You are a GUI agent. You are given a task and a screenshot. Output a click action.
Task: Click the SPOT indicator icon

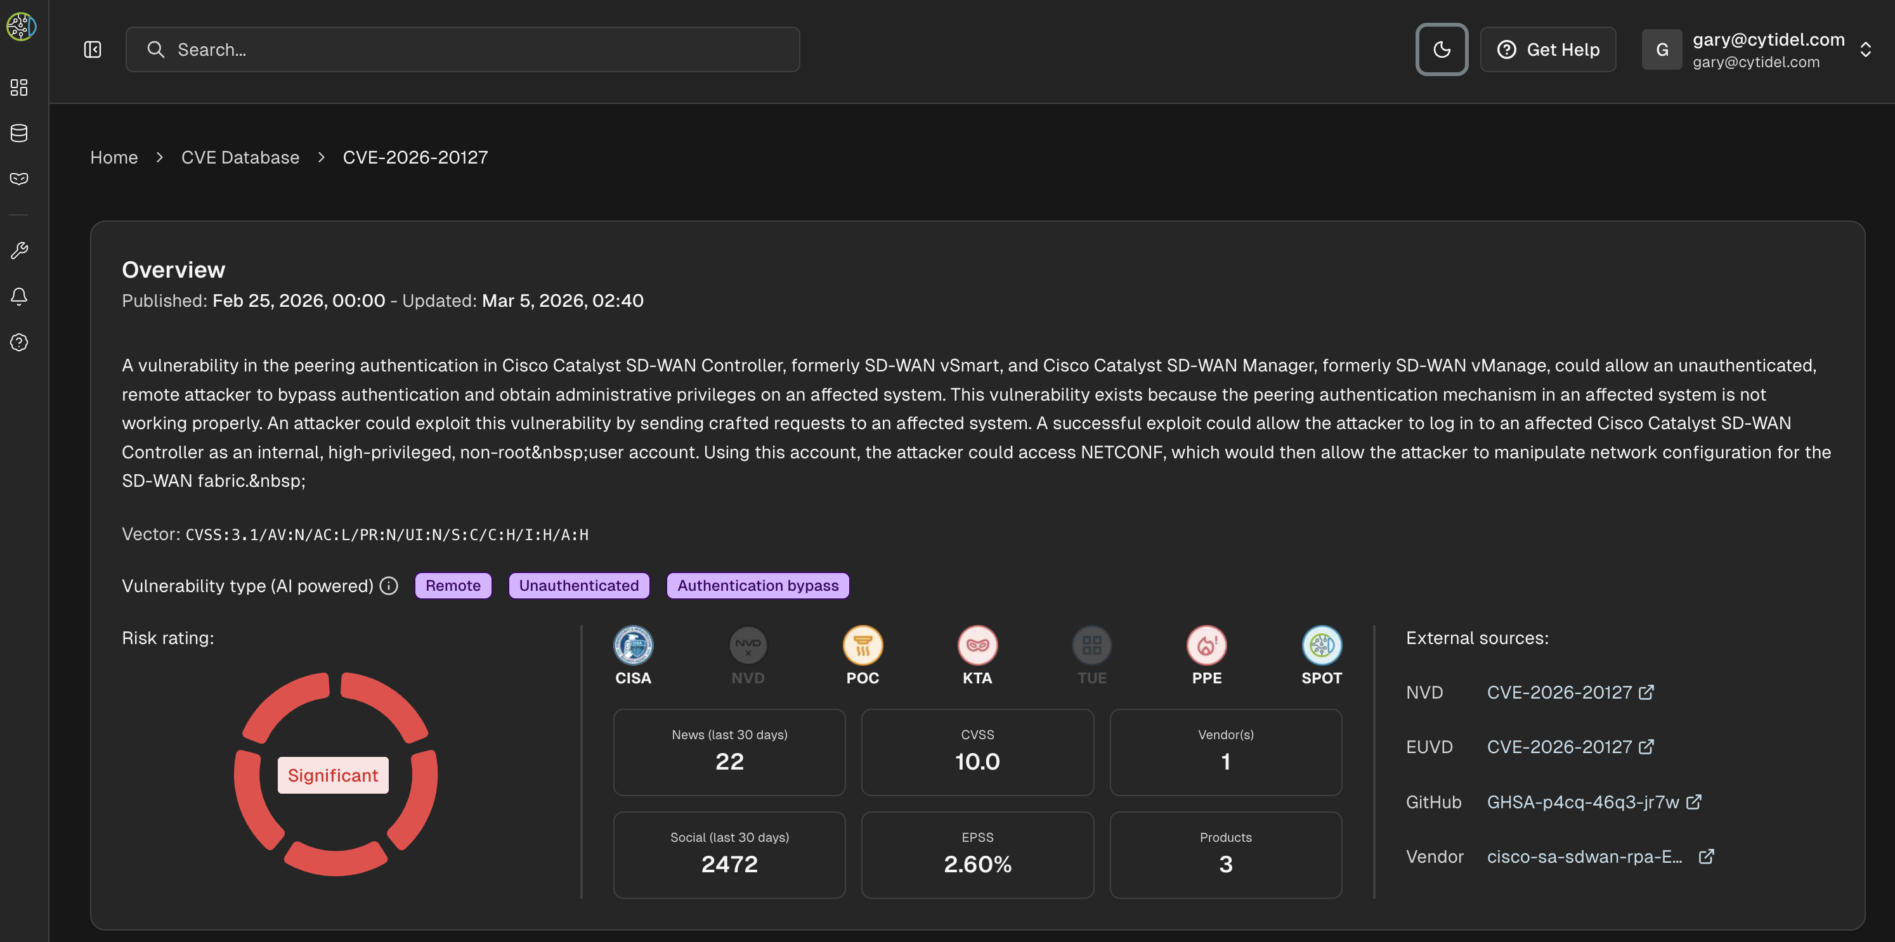(1321, 646)
